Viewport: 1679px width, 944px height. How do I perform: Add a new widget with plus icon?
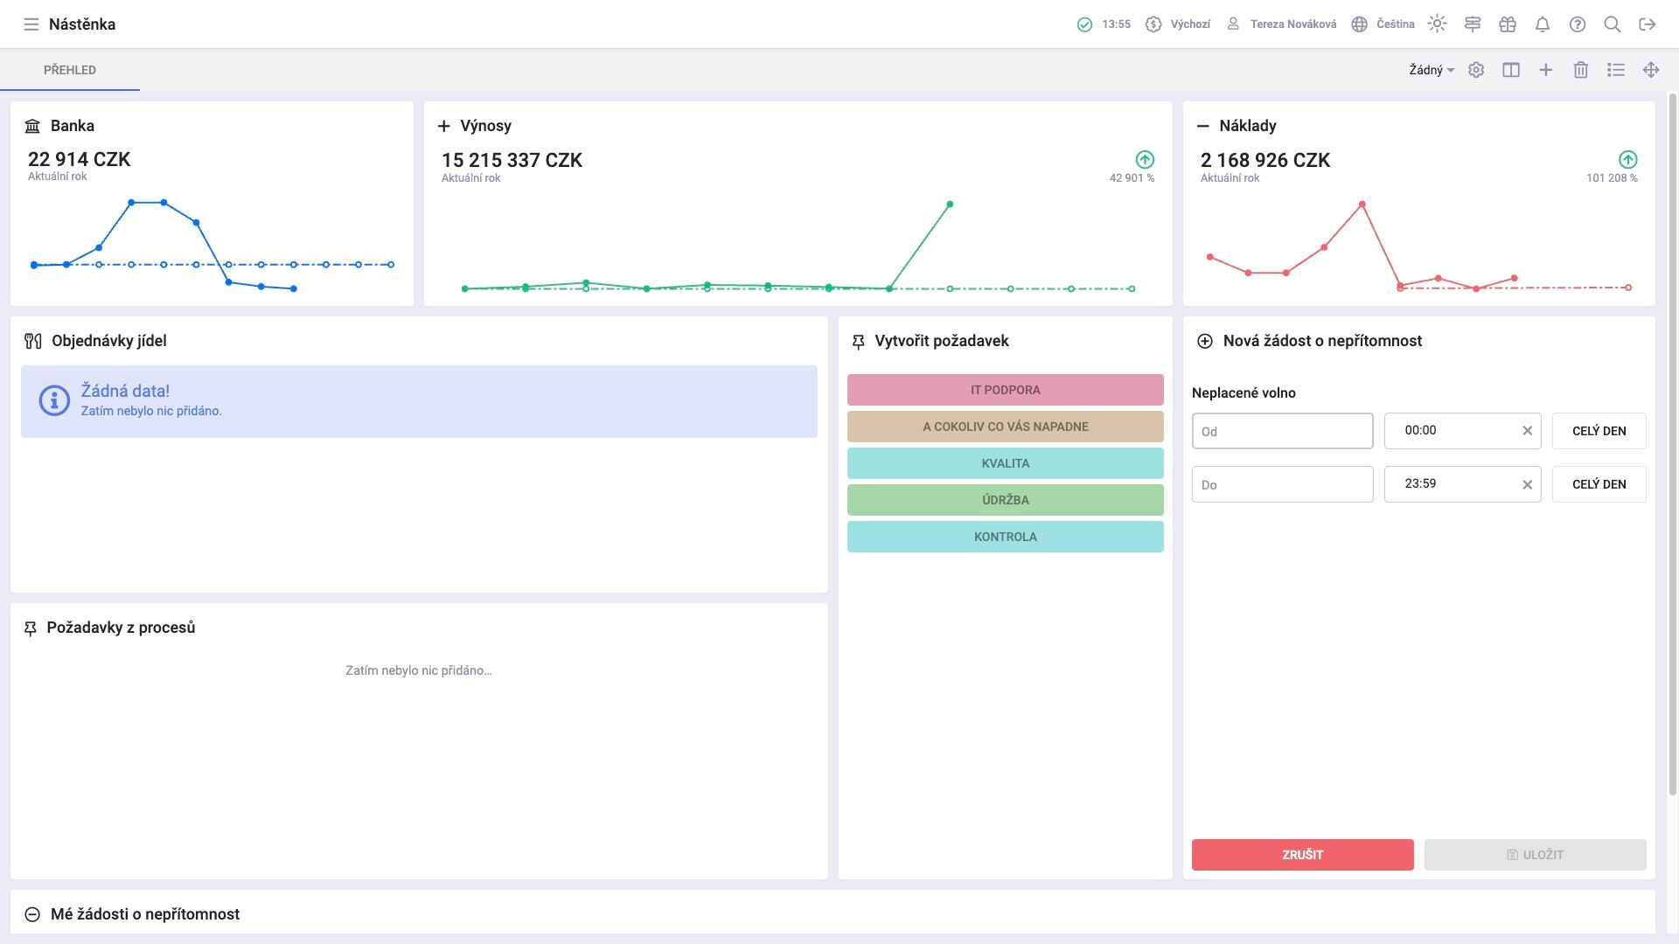(x=1546, y=70)
